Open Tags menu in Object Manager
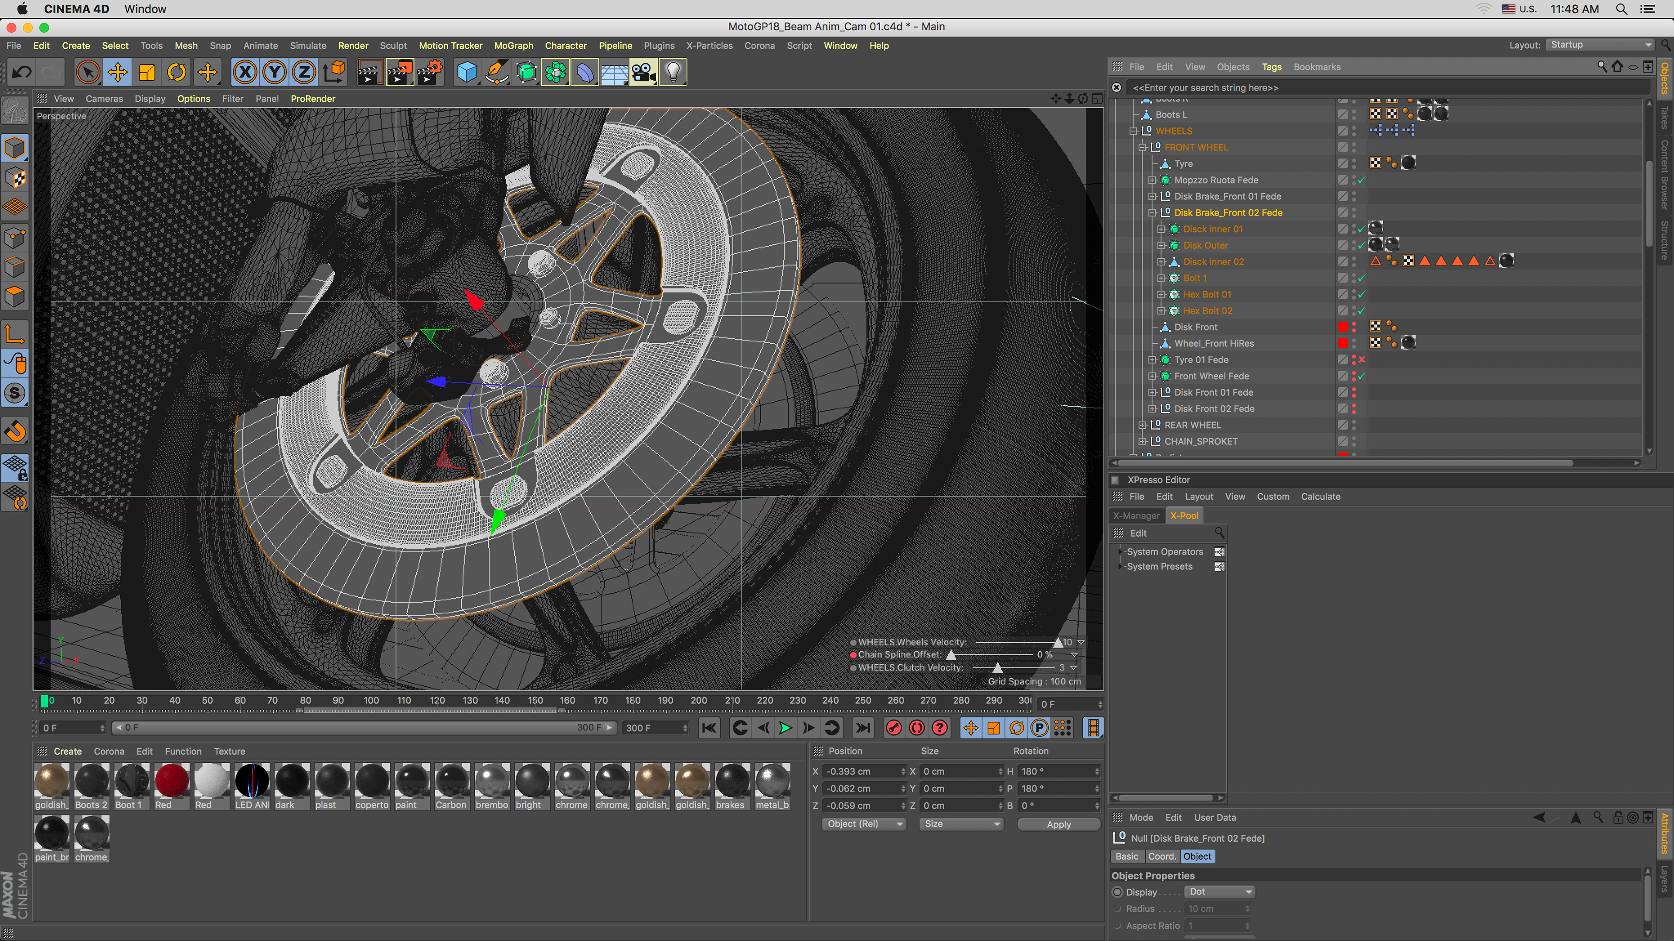Screen dimensions: 1674x941 click(1272, 67)
